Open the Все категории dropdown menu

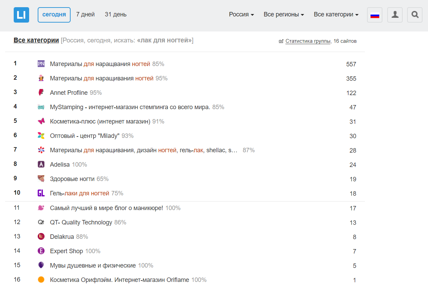coord(336,14)
